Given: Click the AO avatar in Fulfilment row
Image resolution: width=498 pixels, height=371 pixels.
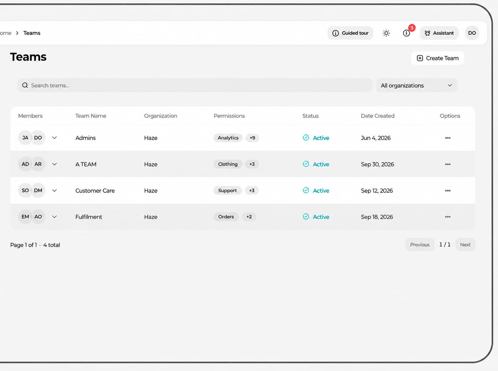Looking at the screenshot, I should point(38,217).
